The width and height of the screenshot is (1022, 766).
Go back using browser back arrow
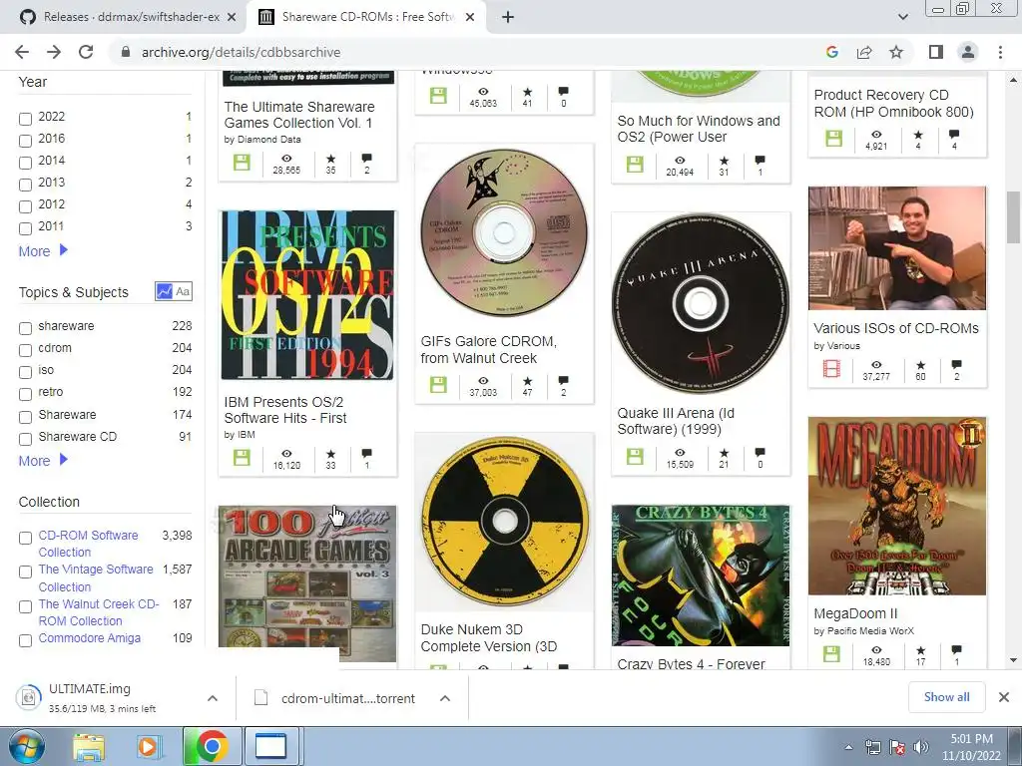[x=22, y=52]
